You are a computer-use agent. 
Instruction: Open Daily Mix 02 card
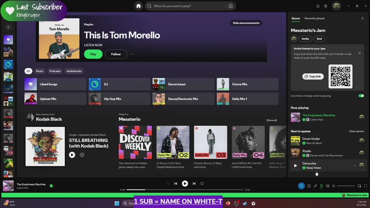(x=173, y=147)
